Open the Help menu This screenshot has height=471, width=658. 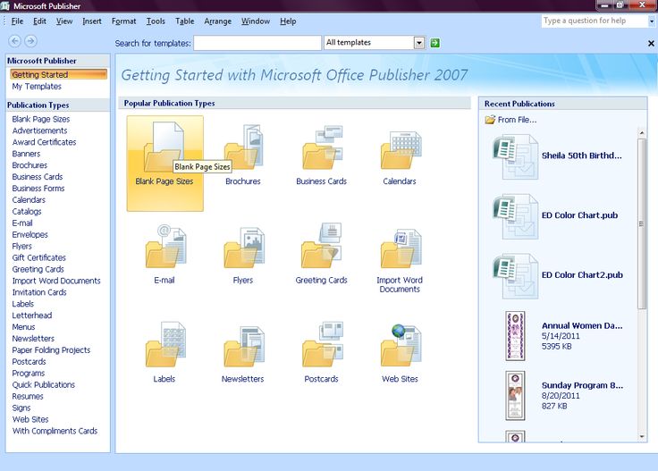coord(288,21)
